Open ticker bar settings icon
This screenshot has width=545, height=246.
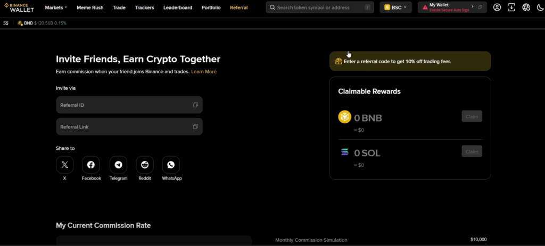[6, 23]
